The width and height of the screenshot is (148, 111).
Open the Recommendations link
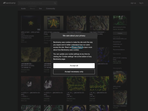pos(119,50)
